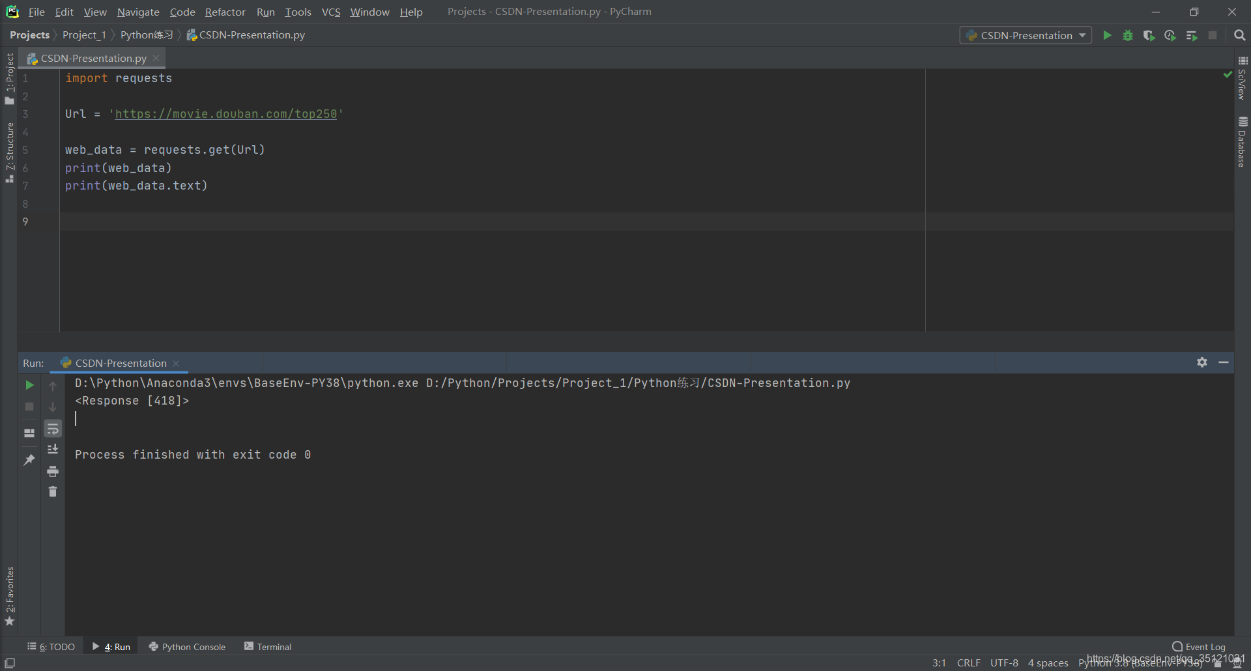Open the Help menu
The width and height of the screenshot is (1251, 671).
411,12
